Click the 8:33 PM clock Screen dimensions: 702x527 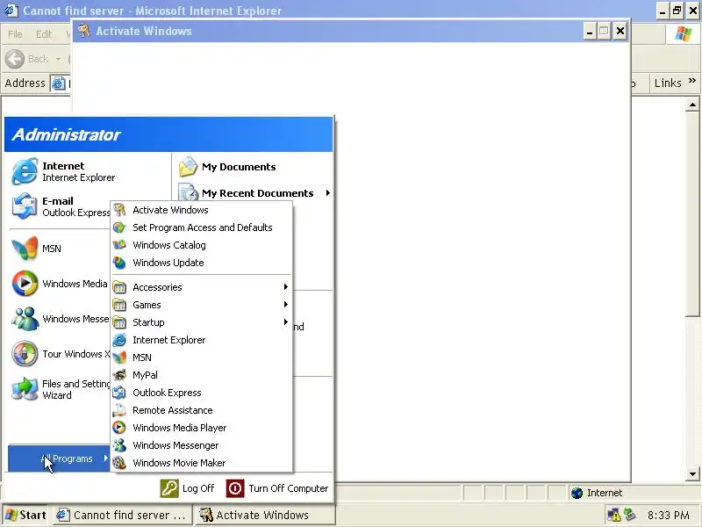669,516
